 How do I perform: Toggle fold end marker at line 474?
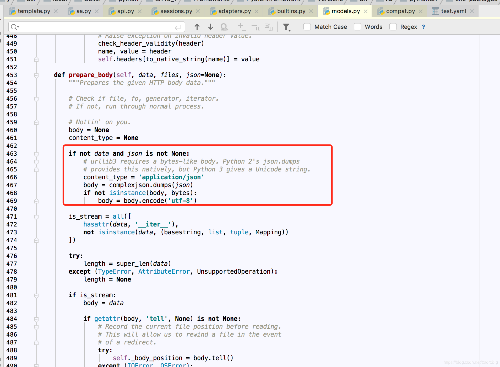[36, 240]
